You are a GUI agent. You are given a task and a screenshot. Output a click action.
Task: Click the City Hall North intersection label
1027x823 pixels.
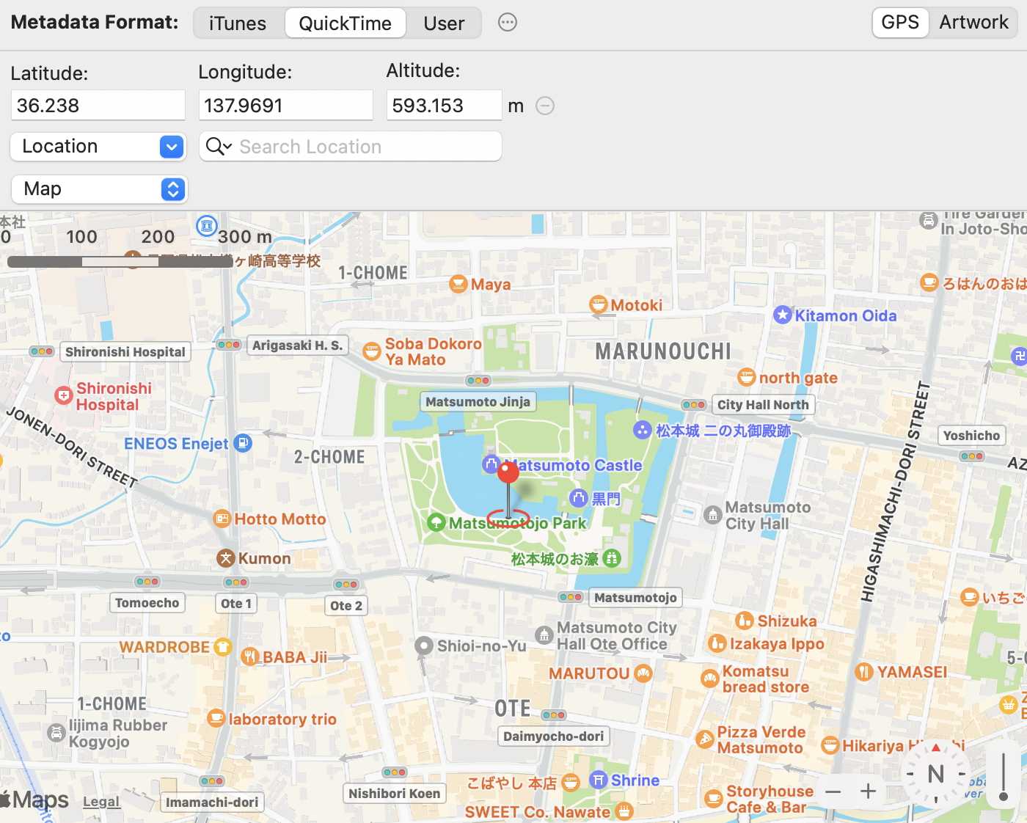point(763,404)
